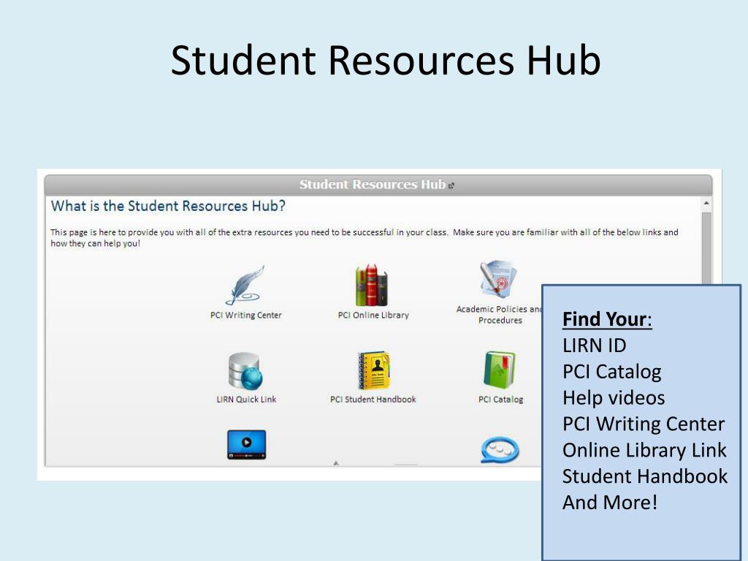
Task: Click 'Online Library Link' in the blue box
Action: (x=644, y=450)
